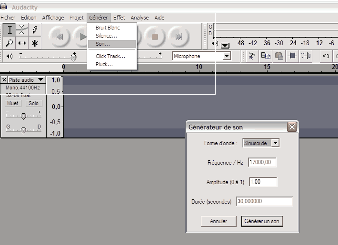Select the Draw pencil tool
The width and height of the screenshot is (338, 245).
coord(35,30)
